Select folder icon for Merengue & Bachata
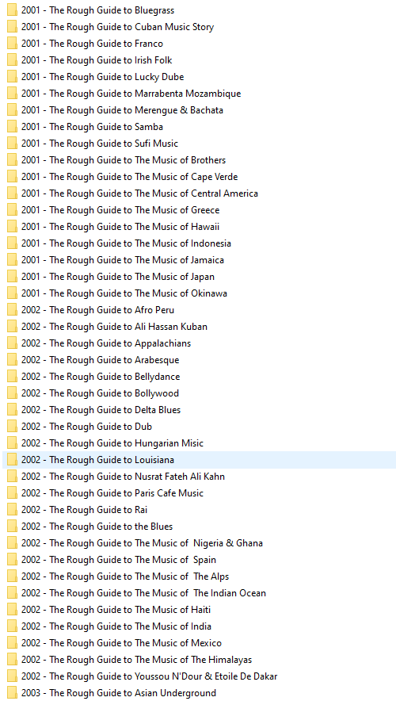 [12, 110]
